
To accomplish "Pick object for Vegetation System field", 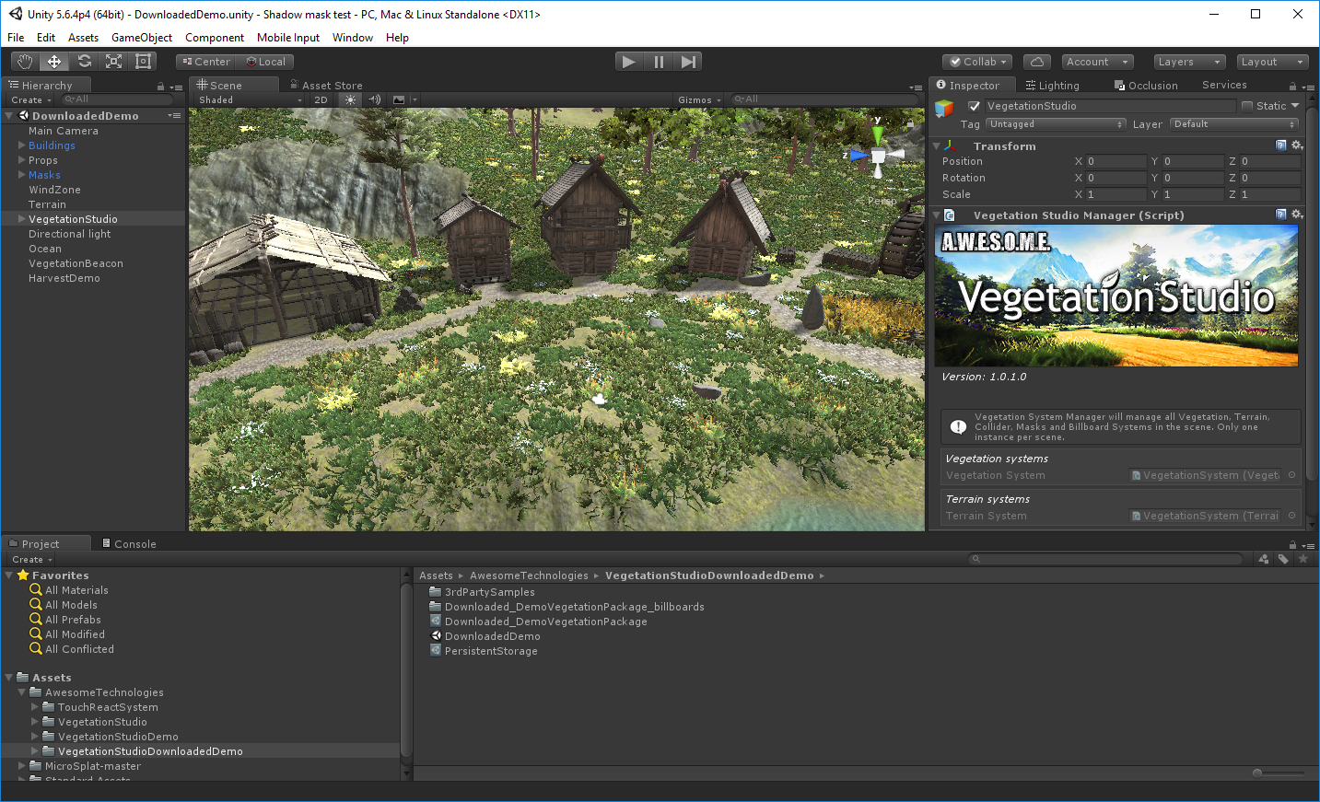I will (x=1291, y=475).
